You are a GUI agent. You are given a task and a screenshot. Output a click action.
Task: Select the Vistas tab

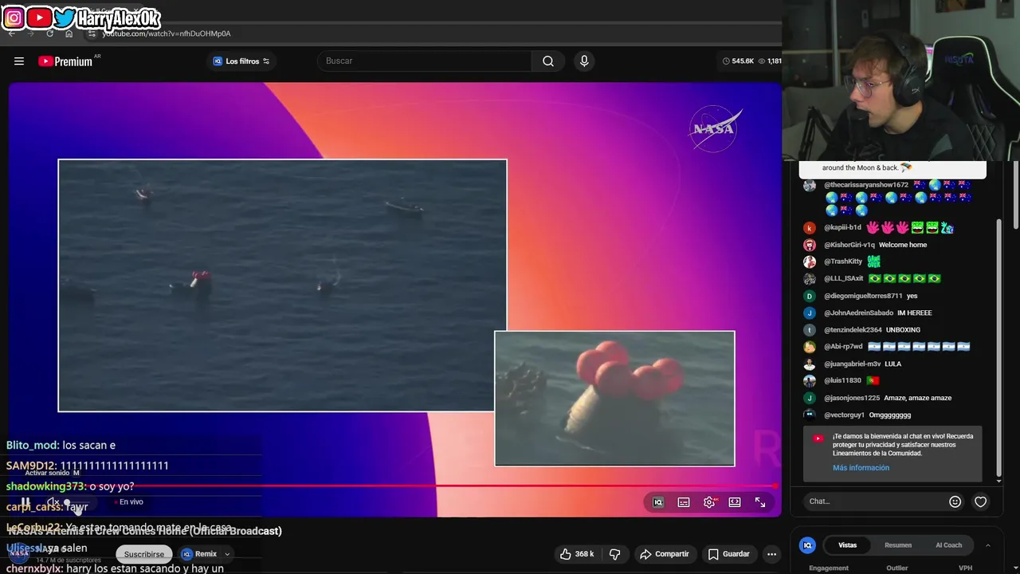(847, 545)
